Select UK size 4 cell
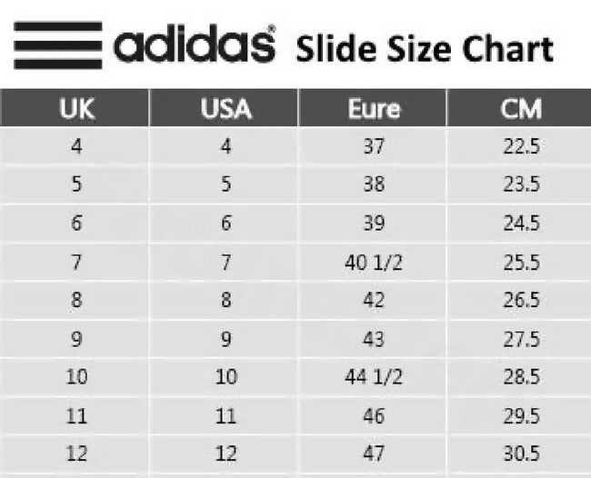Screen dimensions: 591x478 tap(76, 146)
